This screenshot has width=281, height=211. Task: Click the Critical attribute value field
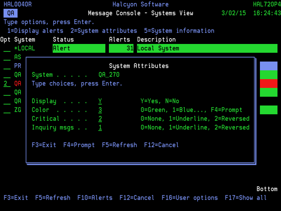[x=100, y=119]
